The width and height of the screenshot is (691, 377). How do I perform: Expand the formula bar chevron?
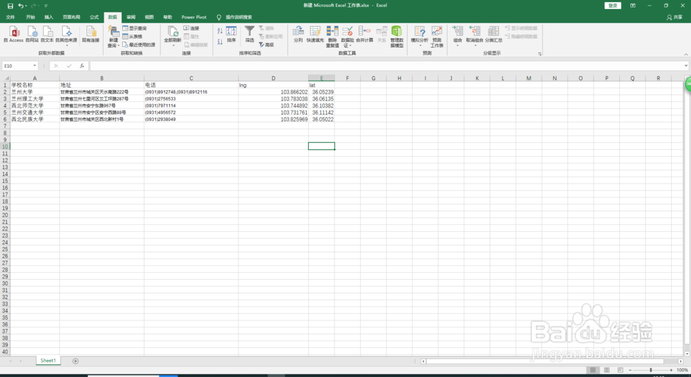685,66
